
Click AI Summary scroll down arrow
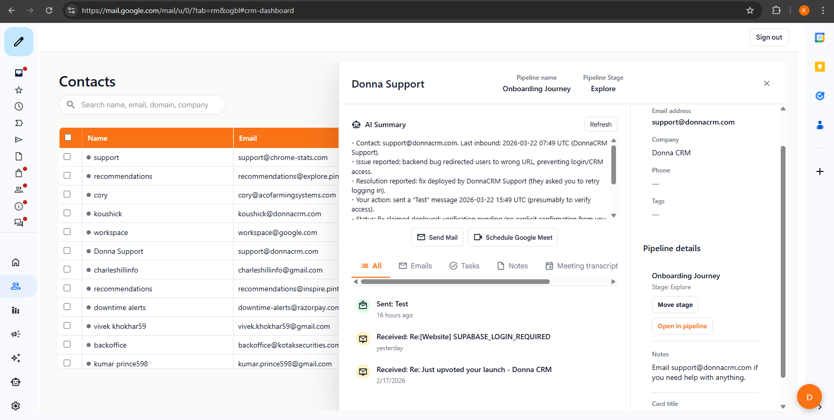[x=614, y=216]
